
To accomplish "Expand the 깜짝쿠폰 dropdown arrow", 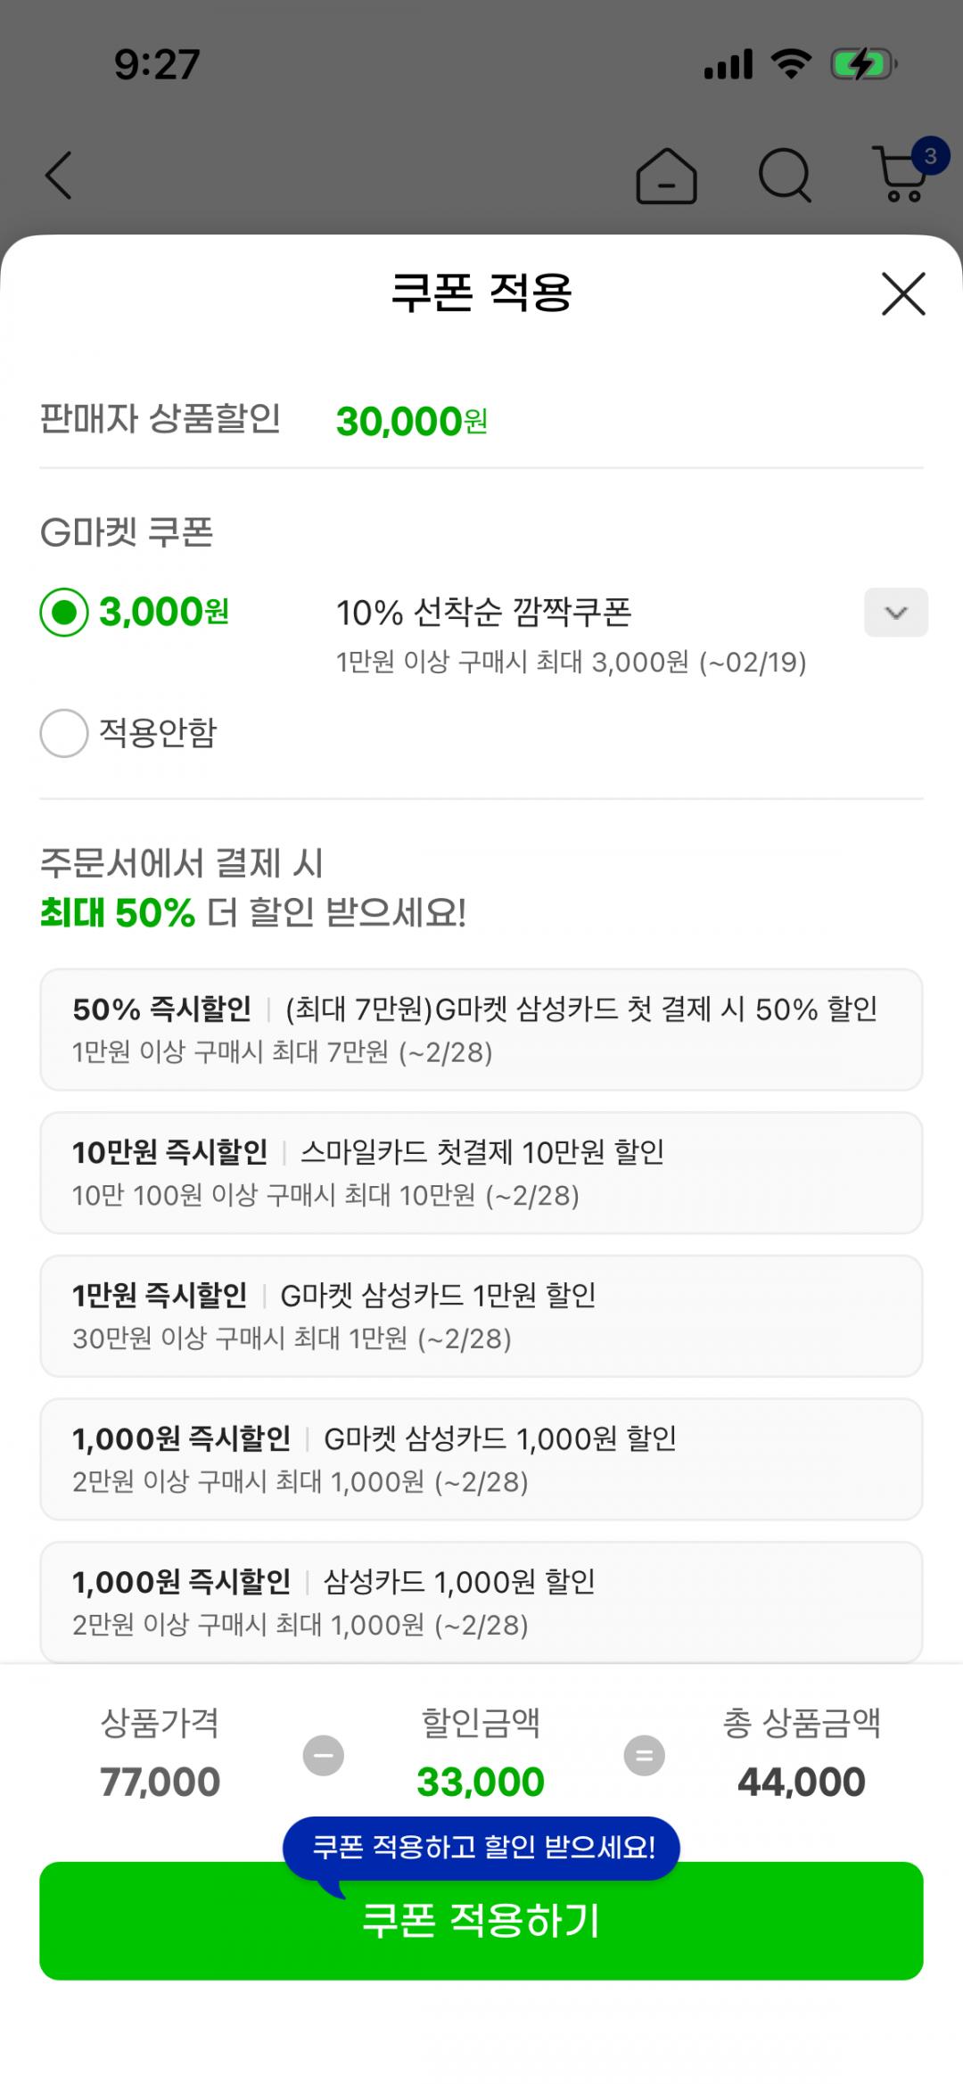I will click(x=895, y=613).
